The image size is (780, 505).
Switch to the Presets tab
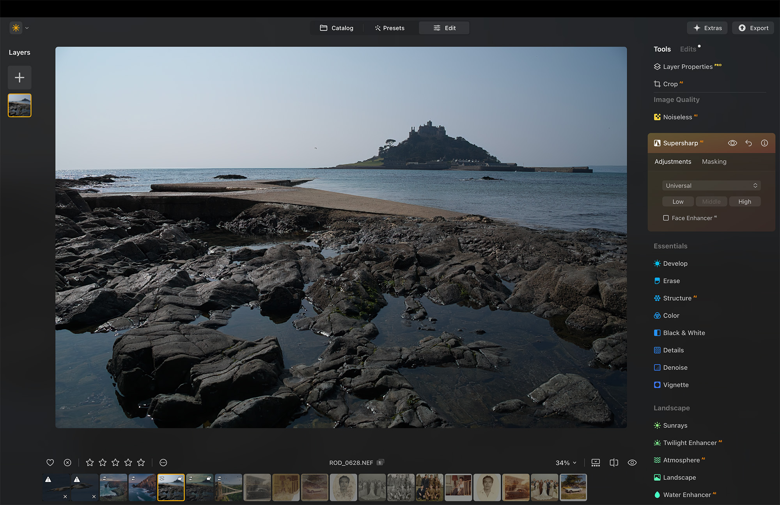(389, 28)
